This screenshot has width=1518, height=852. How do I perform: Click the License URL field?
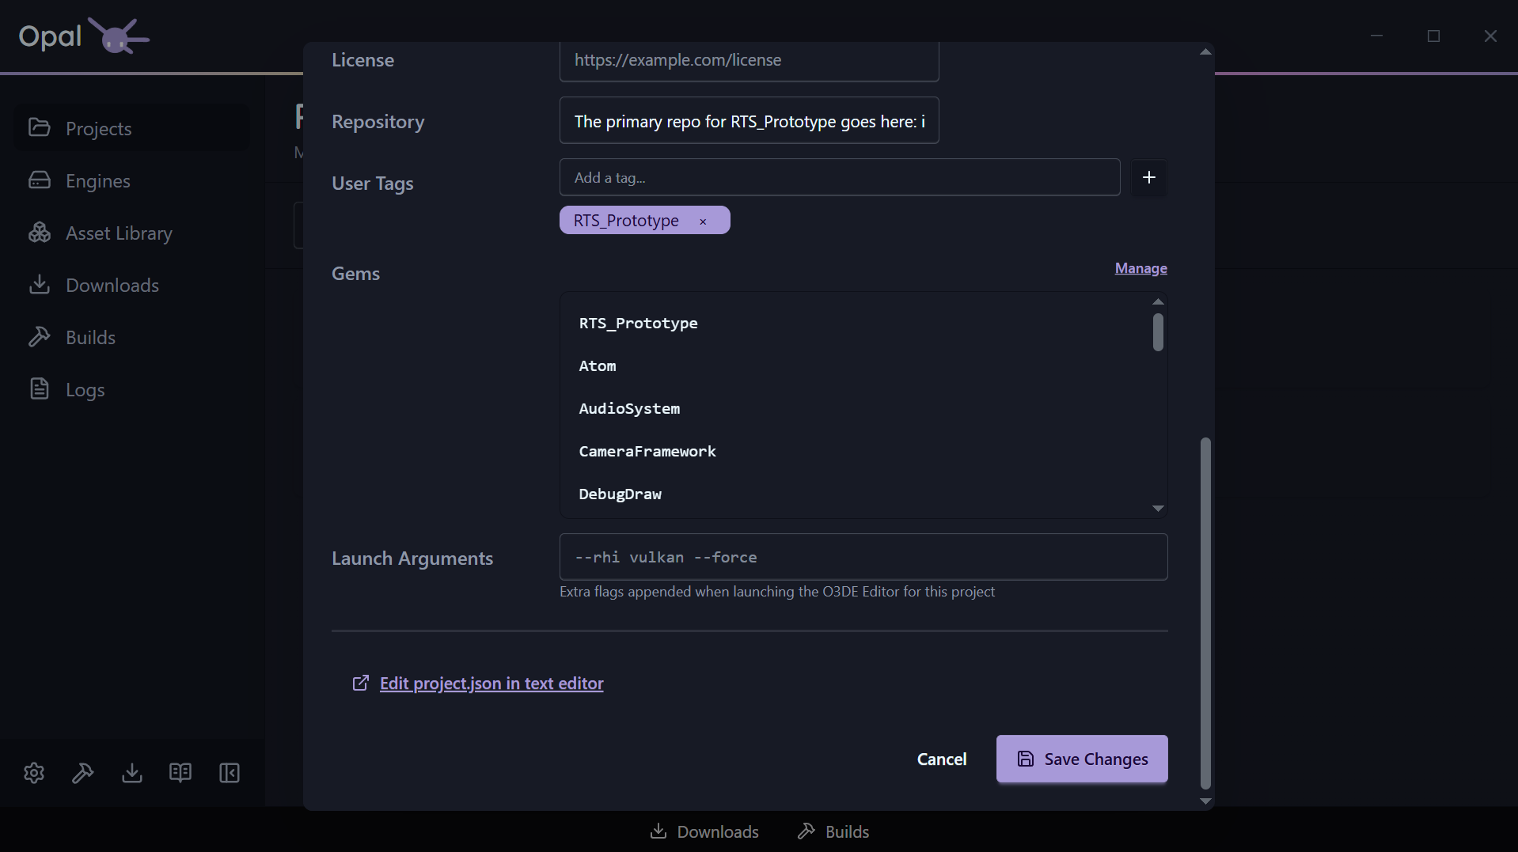pos(749,60)
